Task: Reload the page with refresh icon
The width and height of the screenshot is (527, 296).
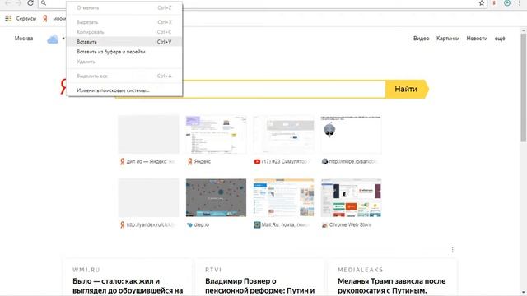Action: coord(30,3)
